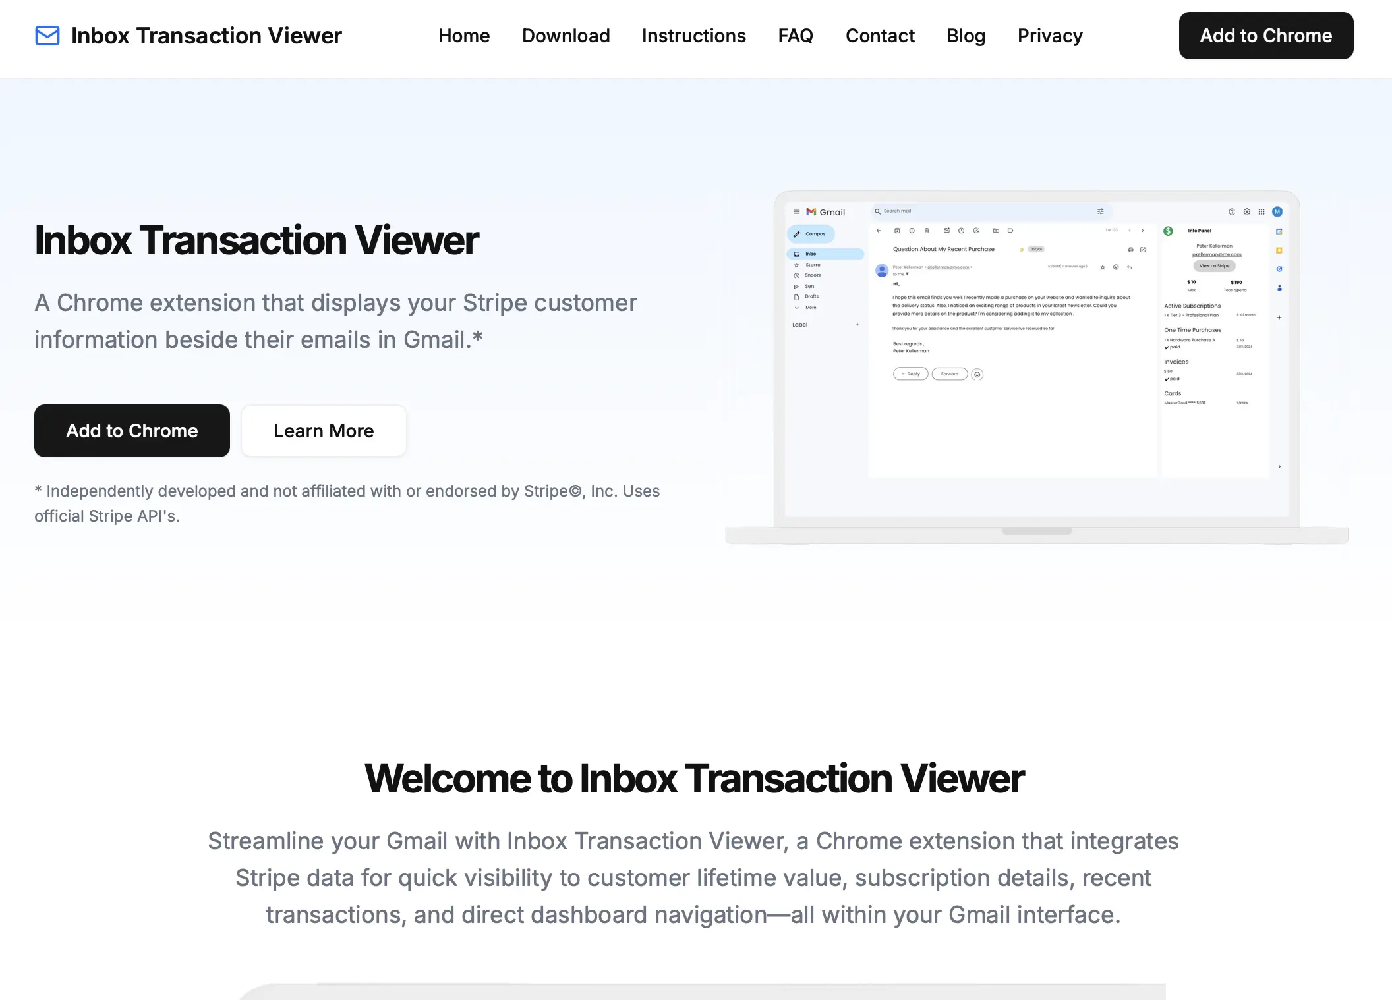Screen dimensions: 1392x1000
Task: Click Add to Chrome beside Learn More
Action: tap(132, 431)
